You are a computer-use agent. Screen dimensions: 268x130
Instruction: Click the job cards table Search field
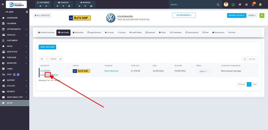pyautogui.click(x=253, y=59)
